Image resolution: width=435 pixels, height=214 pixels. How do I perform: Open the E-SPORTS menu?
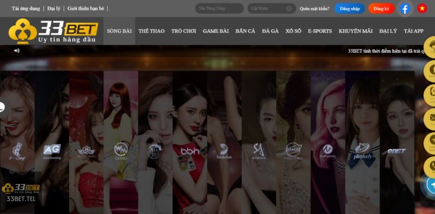coord(320,31)
